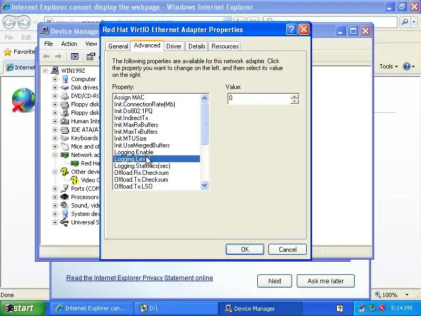The image size is (421, 316).
Task: Select Assign MAC property
Action: coord(129,97)
